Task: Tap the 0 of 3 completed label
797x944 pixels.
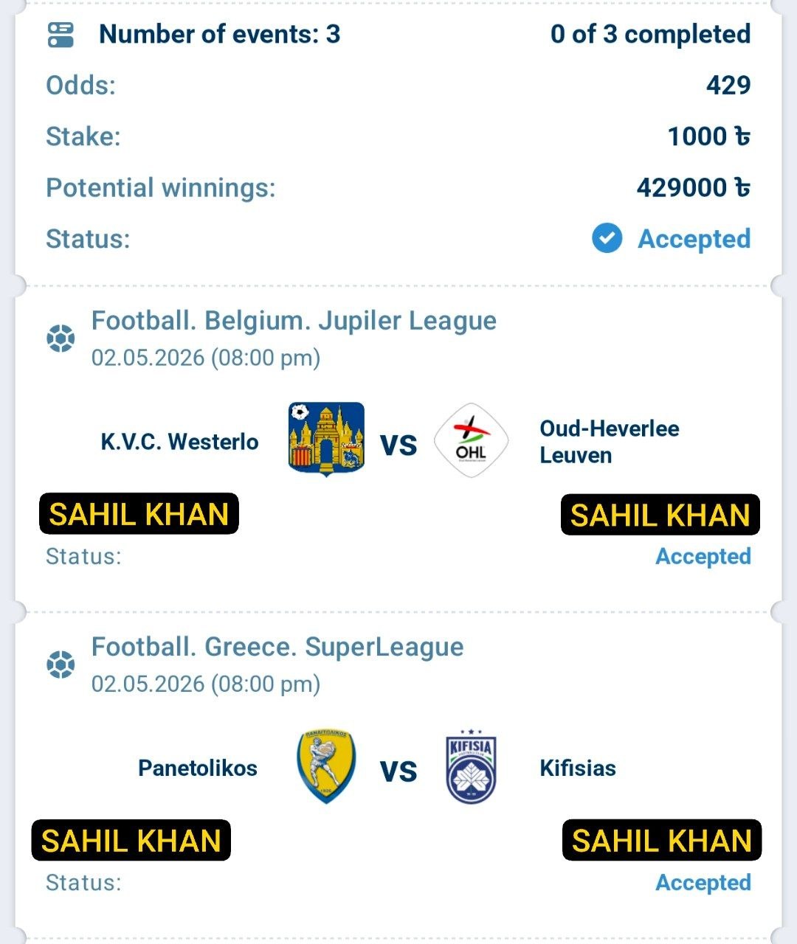Action: coord(651,34)
